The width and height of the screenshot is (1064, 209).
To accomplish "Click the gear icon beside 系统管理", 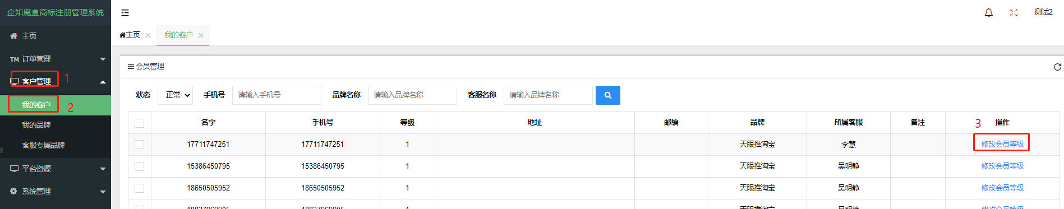I will click(x=14, y=191).
